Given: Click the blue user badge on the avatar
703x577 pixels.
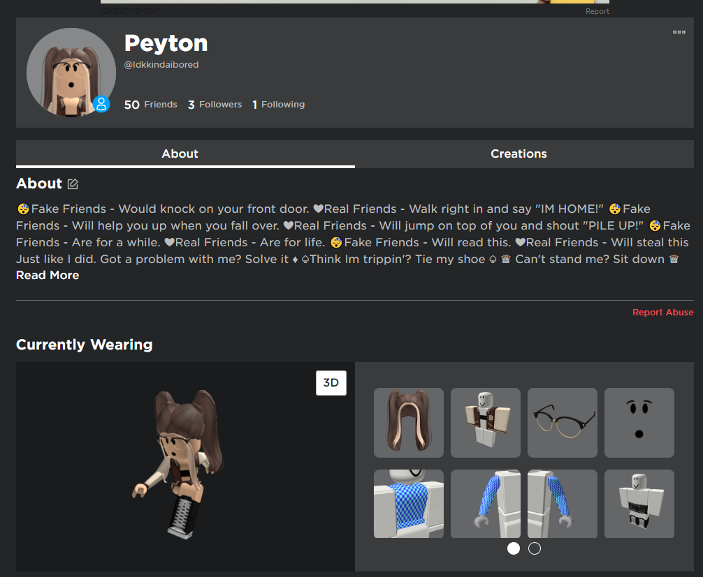Looking at the screenshot, I should (101, 104).
